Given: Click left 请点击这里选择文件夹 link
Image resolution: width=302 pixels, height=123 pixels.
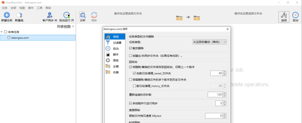Looking at the screenshot, I should point(128,13).
